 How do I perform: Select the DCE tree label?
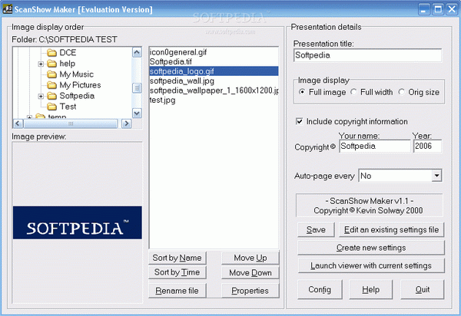pyautogui.click(x=68, y=53)
